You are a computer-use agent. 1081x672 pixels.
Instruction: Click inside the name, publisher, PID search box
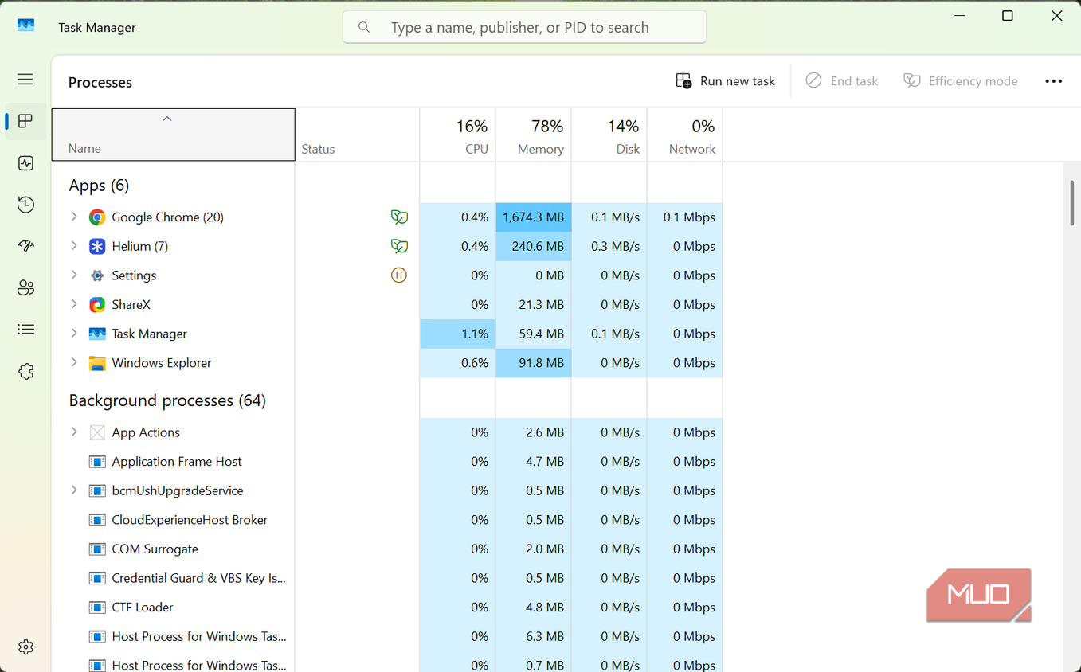524,27
